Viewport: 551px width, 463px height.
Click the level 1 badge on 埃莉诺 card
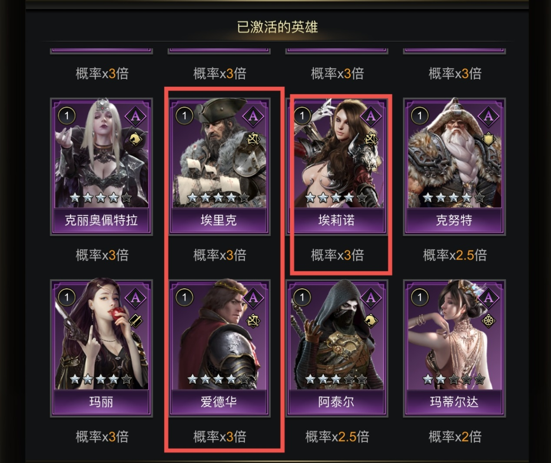tap(302, 116)
